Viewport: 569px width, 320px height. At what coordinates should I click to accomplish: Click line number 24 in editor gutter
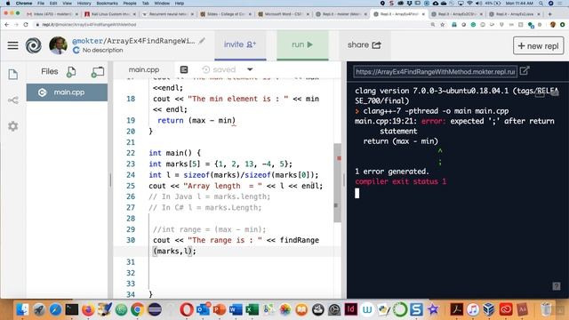[x=131, y=175]
